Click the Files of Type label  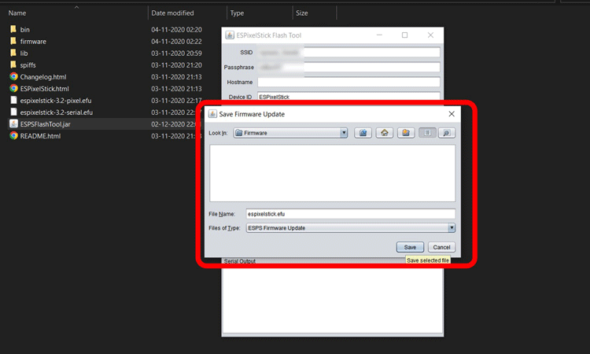pos(224,228)
